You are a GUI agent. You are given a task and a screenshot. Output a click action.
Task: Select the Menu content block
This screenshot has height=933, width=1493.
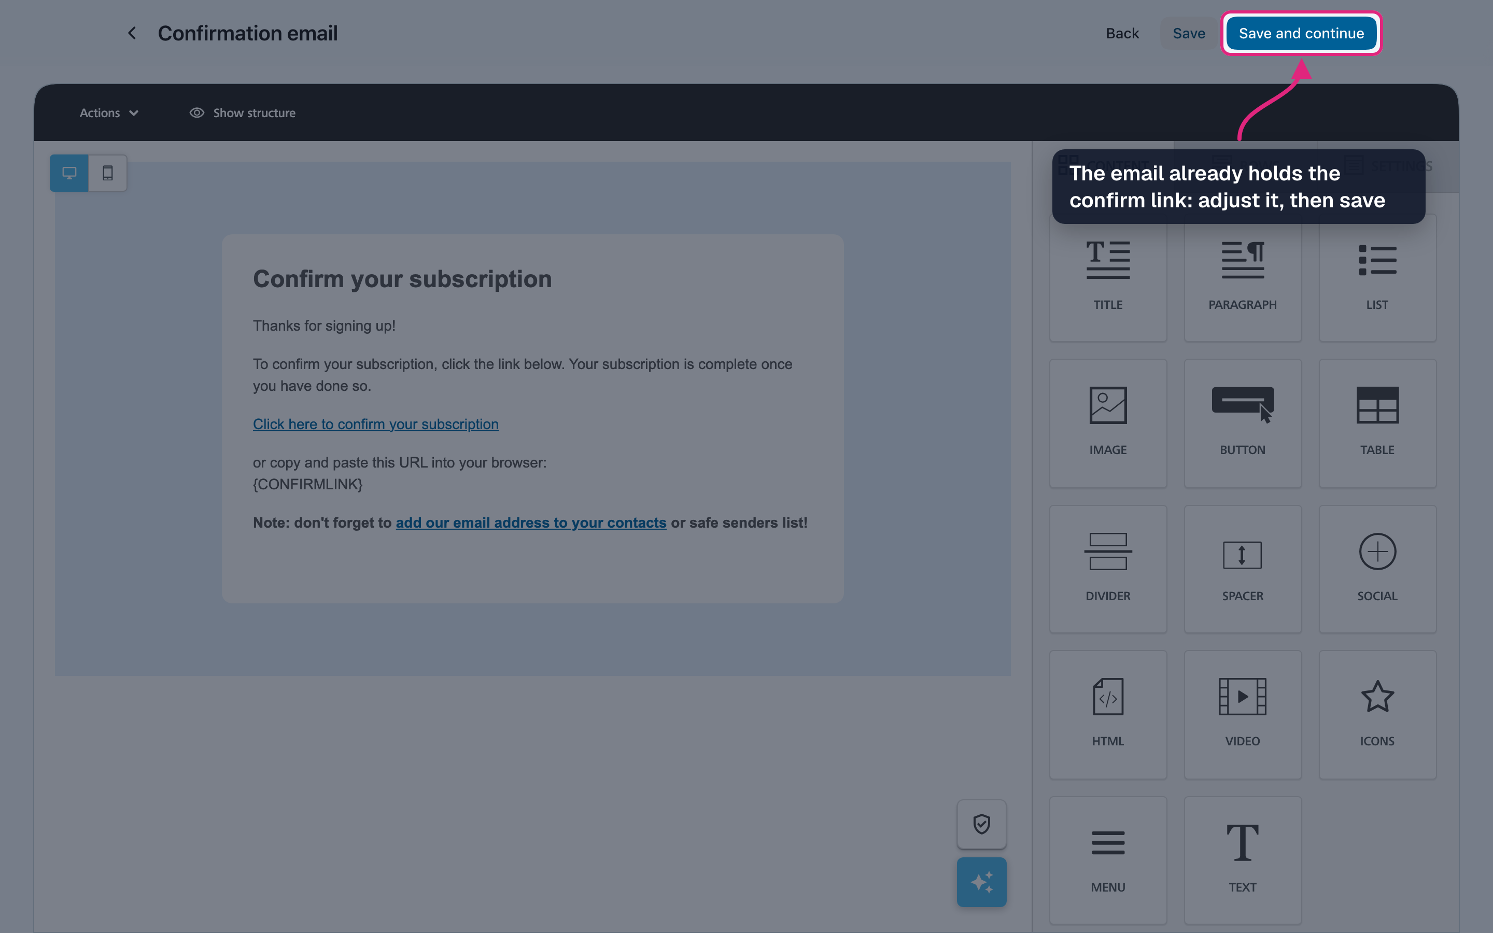pos(1108,860)
